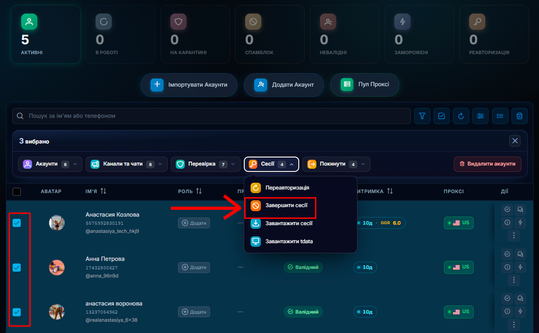
Task: Click US proxy badge for Анастасия Козлова
Action: (x=459, y=222)
